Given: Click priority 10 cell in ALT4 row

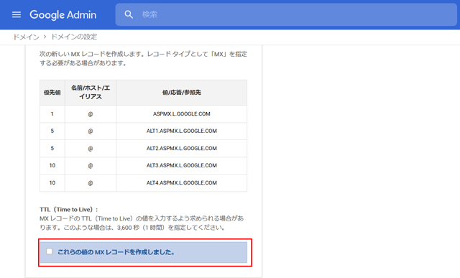Looking at the screenshot, I should (x=52, y=182).
